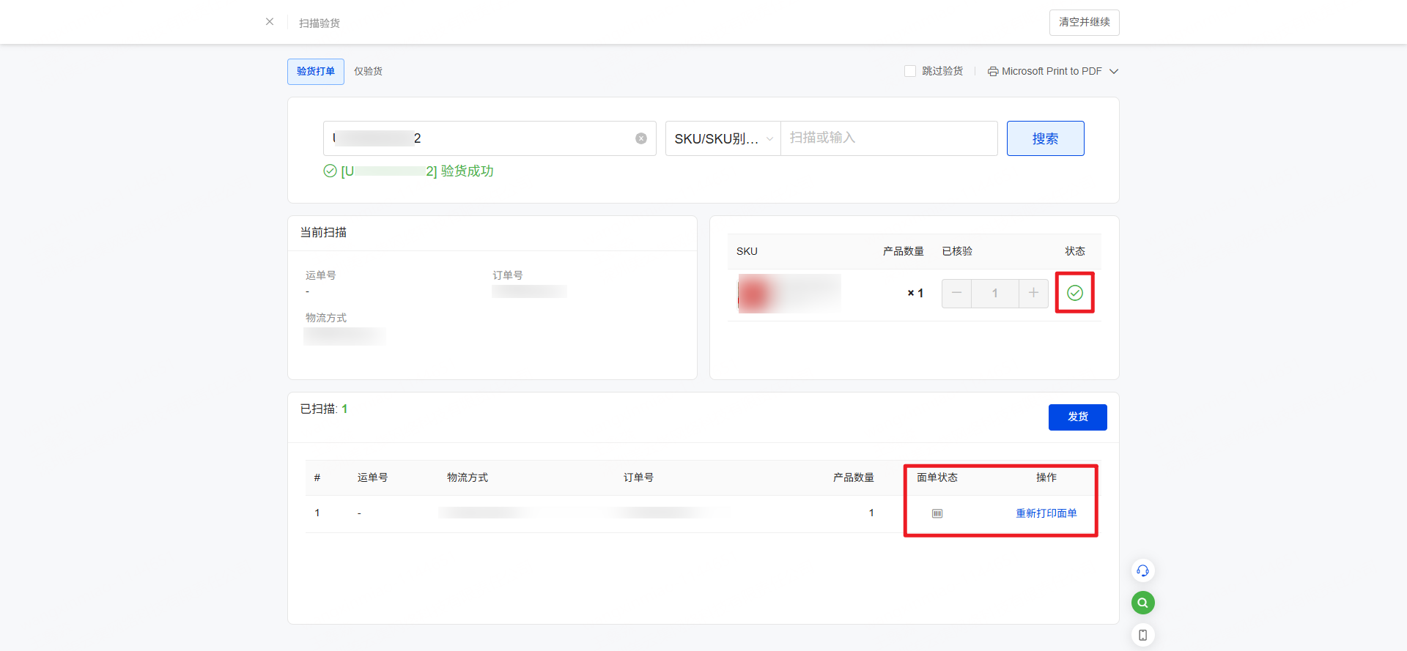Screen dimensions: 1407x651
Task: Click the green verified status checkmark
Action: (x=1074, y=293)
